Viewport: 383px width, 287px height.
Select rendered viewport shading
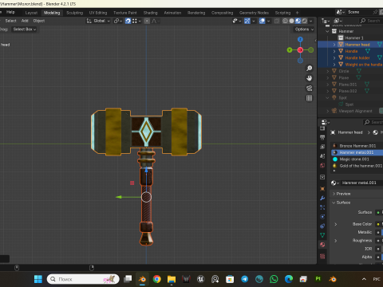pyautogui.click(x=304, y=21)
